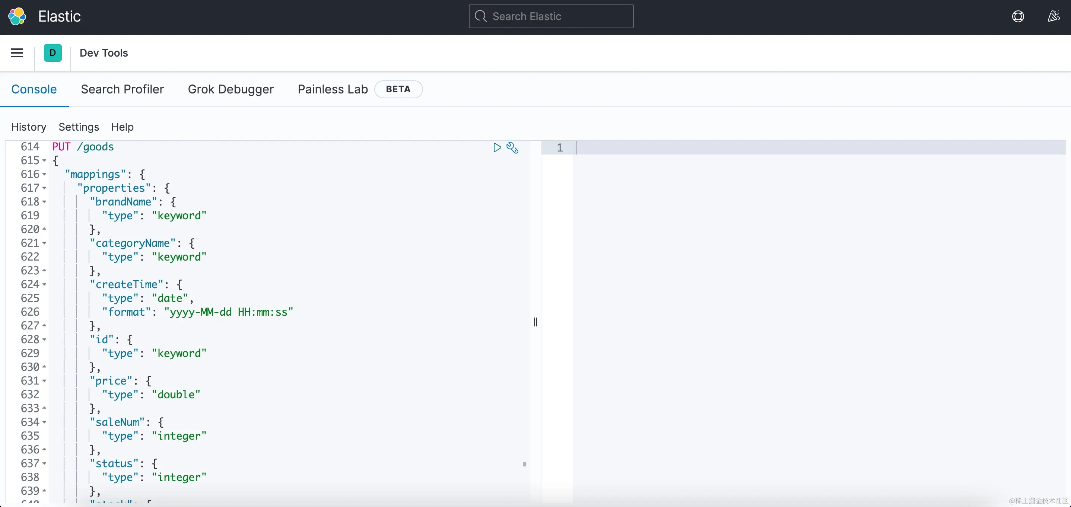The width and height of the screenshot is (1071, 507).
Task: Collapse the properties block at line 617
Action: click(44, 188)
